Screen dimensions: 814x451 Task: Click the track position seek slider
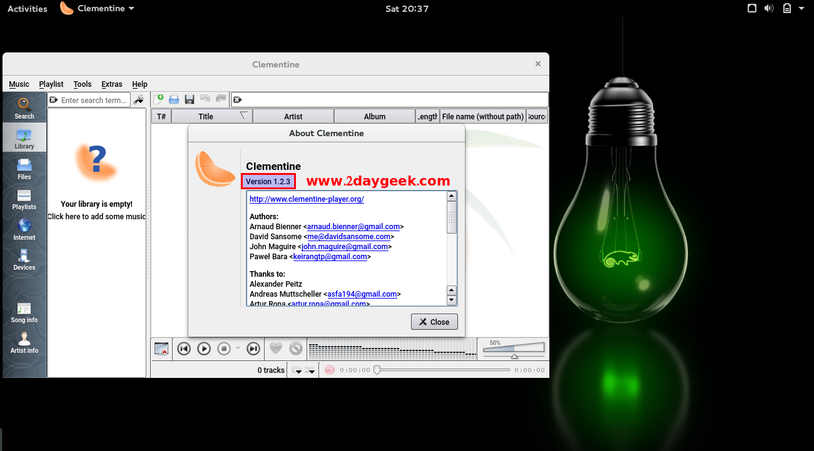[442, 370]
